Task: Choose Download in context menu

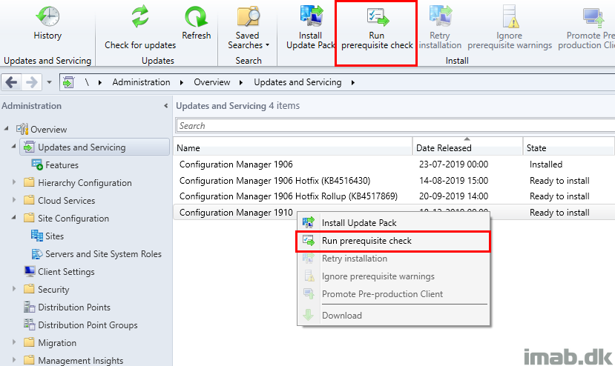Action: point(393,315)
